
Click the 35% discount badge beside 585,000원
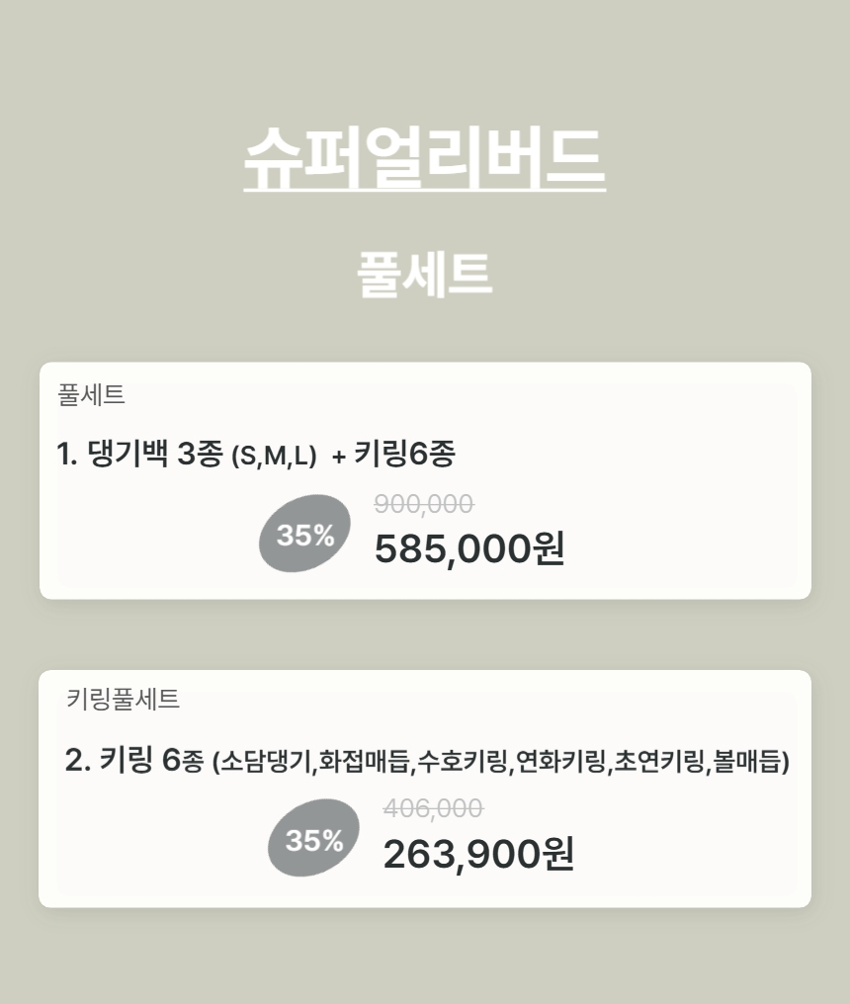(305, 535)
